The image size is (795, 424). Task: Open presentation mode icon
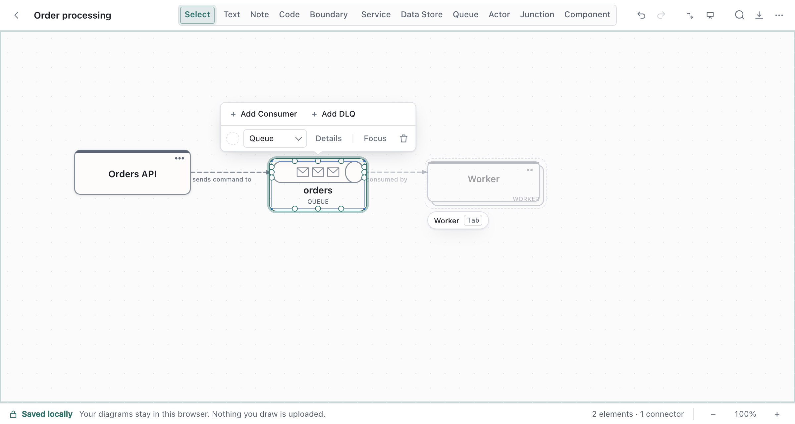(x=710, y=15)
